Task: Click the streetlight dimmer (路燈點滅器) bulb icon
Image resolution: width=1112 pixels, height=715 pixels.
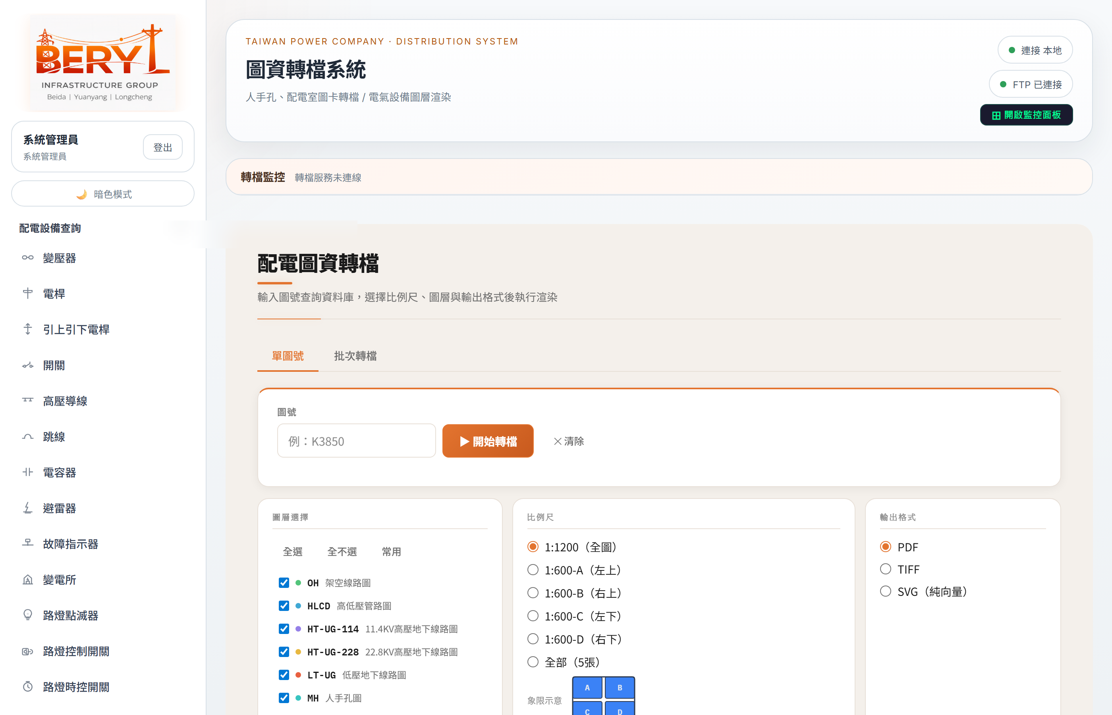Action: (28, 615)
